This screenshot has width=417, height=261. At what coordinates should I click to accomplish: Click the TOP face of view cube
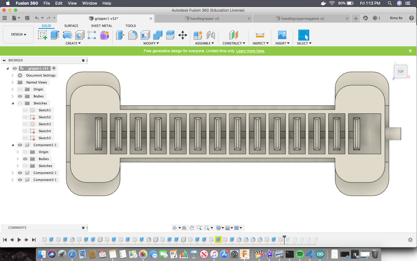tap(400, 71)
